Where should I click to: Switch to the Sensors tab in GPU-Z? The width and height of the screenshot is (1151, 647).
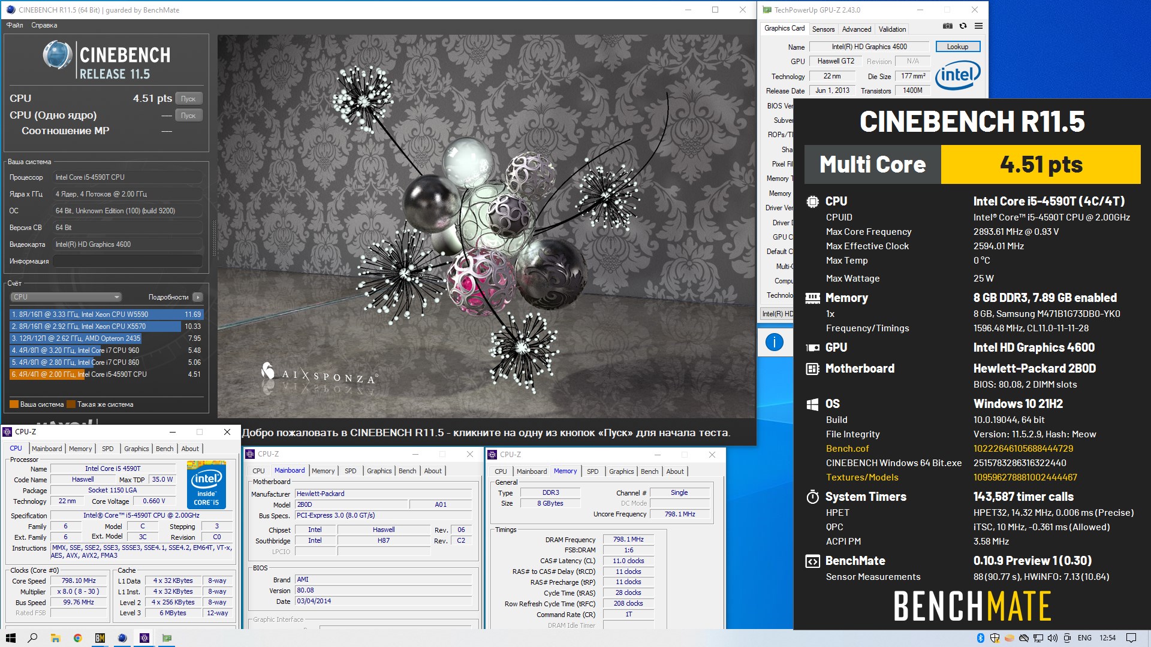823,29
